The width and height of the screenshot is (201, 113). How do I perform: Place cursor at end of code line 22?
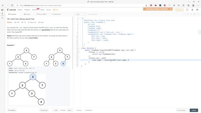tap(128, 60)
